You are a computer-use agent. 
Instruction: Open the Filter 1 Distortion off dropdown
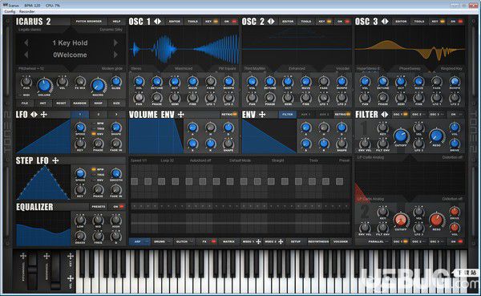[452, 157]
